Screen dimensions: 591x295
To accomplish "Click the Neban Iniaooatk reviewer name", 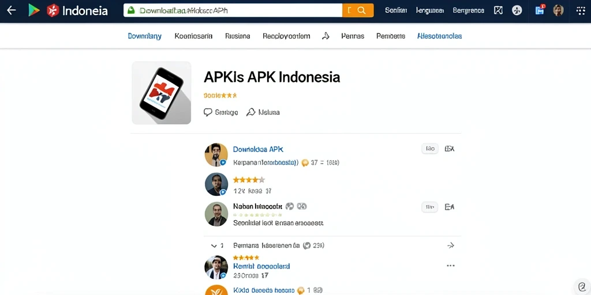I will click(257, 206).
